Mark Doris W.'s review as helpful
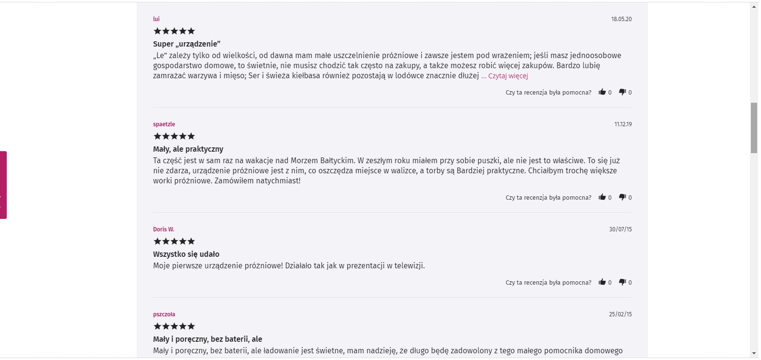Viewport: 761px width, 360px height. 602,282
